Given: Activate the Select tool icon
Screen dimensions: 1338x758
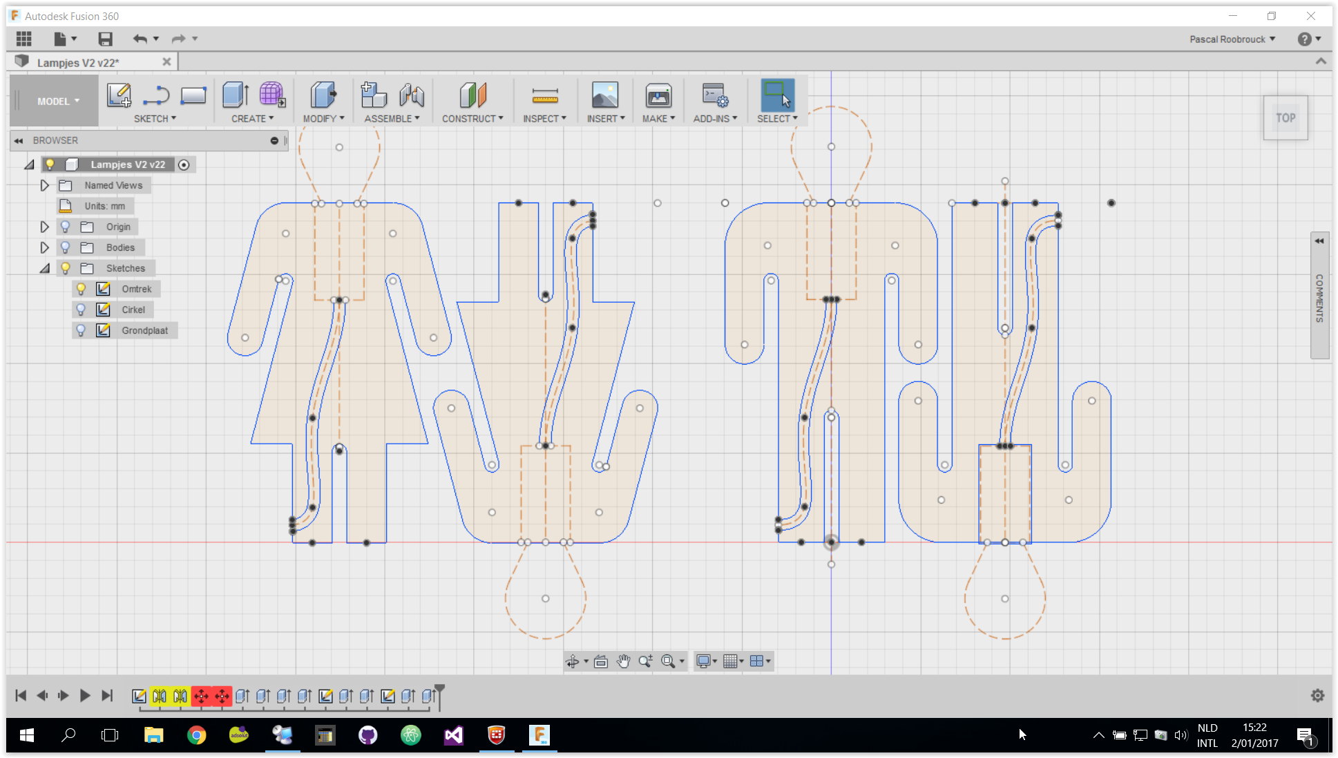Looking at the screenshot, I should pyautogui.click(x=777, y=95).
